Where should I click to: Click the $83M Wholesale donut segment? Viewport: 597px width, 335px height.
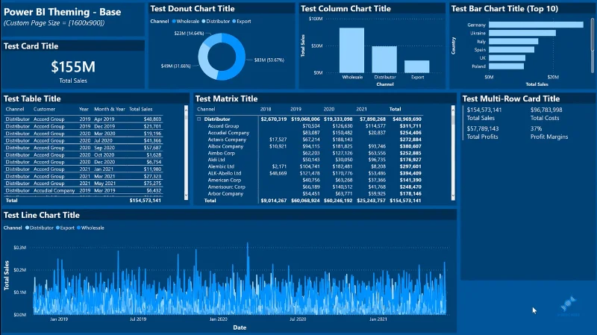pos(240,57)
